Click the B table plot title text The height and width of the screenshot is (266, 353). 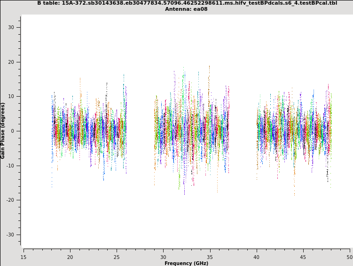[x=187, y=3]
